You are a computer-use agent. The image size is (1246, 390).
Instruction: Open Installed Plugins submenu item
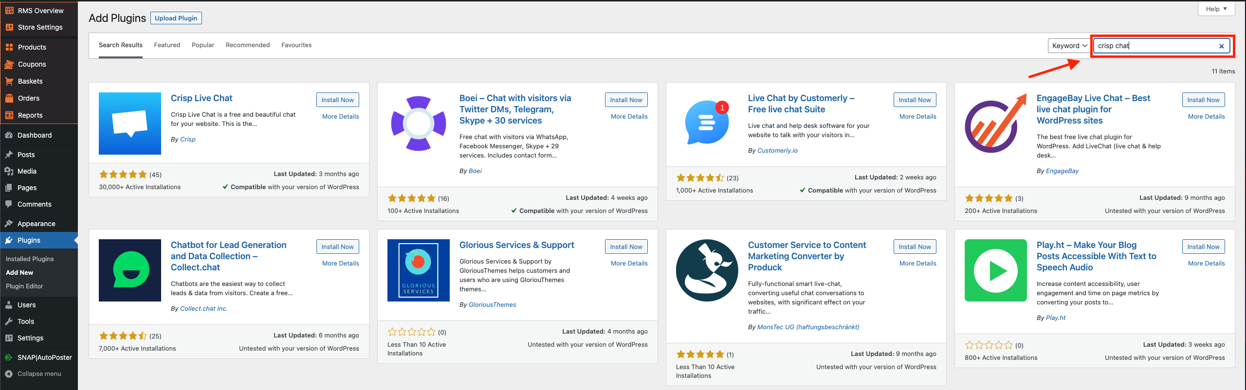coord(30,259)
